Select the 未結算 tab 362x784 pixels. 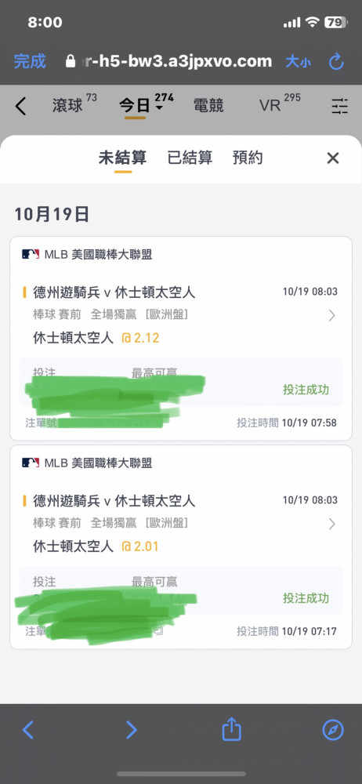point(122,158)
